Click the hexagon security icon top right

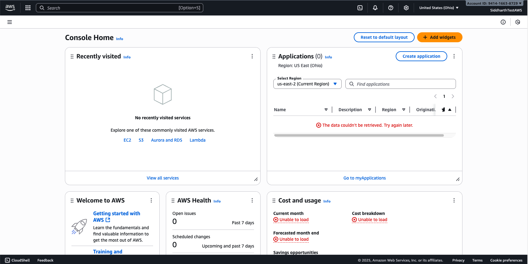[x=518, y=22]
